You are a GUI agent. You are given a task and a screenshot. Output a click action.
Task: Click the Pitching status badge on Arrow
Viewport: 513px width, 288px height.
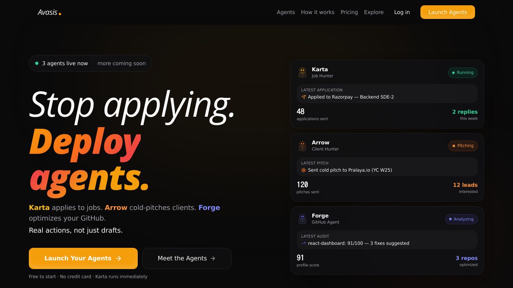[x=463, y=146]
